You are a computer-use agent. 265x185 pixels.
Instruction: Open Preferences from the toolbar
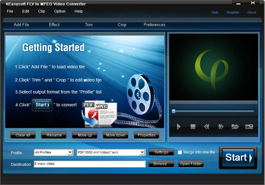(x=154, y=25)
